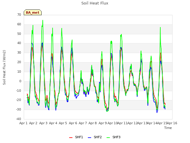The height and width of the screenshot is (143, 190).
Task: Click the Apr 12 x-axis tick label
Action: pyautogui.click(x=132, y=123)
